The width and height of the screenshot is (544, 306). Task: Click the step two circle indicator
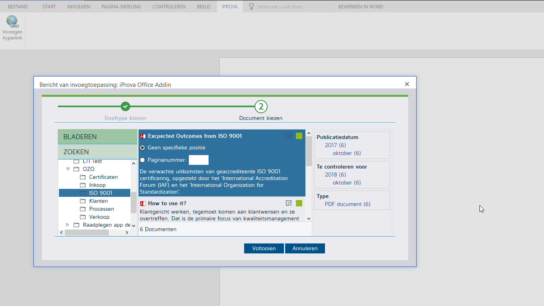(261, 106)
